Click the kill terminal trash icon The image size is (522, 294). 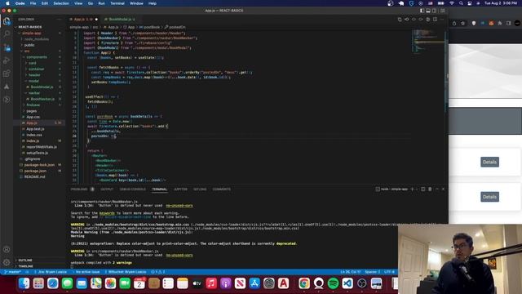pos(430,189)
